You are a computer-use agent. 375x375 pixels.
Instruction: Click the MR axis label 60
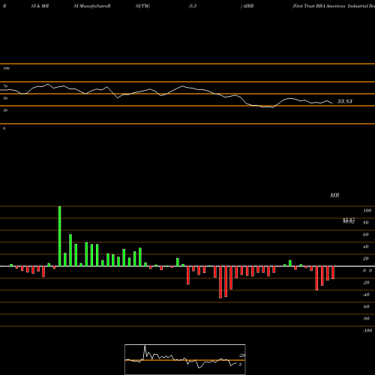(365, 235)
